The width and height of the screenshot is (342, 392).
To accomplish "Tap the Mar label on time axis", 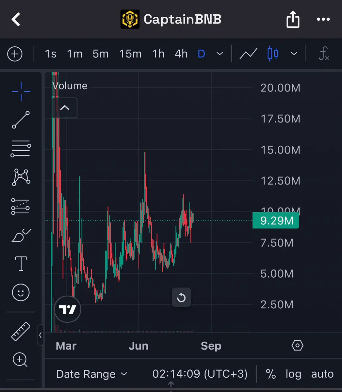I will [66, 346].
